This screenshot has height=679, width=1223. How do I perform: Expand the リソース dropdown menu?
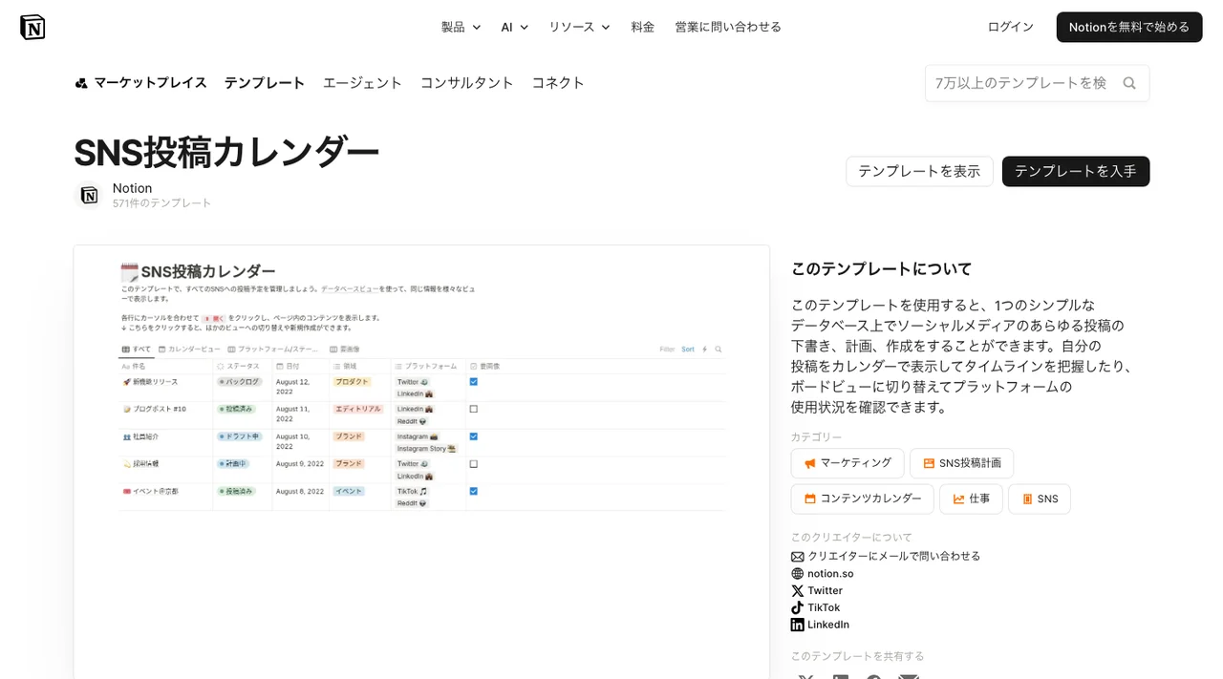[x=579, y=27]
